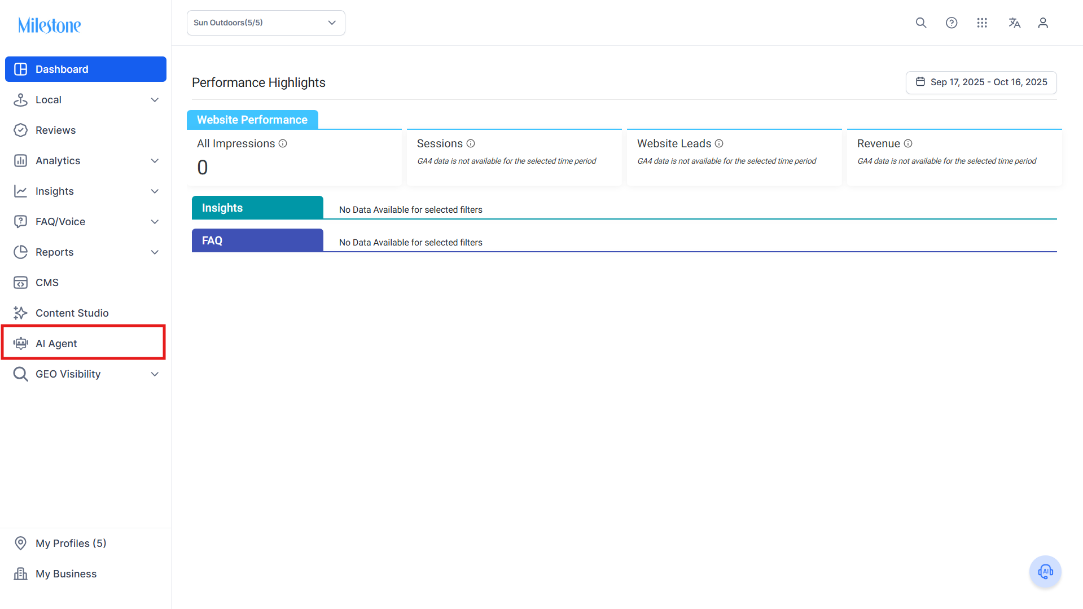Image resolution: width=1083 pixels, height=609 pixels.
Task: Click the GEO Visibility magnifier icon
Action: click(x=21, y=374)
